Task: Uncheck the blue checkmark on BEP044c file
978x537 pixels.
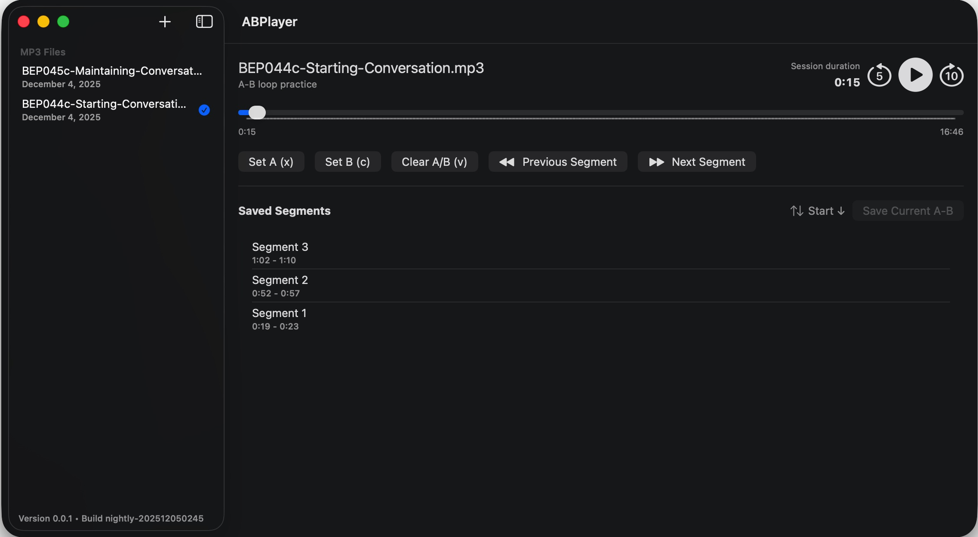Action: tap(204, 110)
